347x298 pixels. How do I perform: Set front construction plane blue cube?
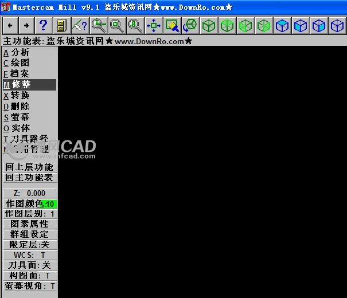pyautogui.click(x=301, y=26)
